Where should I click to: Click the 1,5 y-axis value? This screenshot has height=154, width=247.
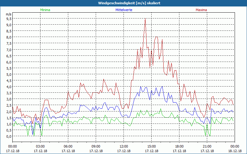coord(9,118)
